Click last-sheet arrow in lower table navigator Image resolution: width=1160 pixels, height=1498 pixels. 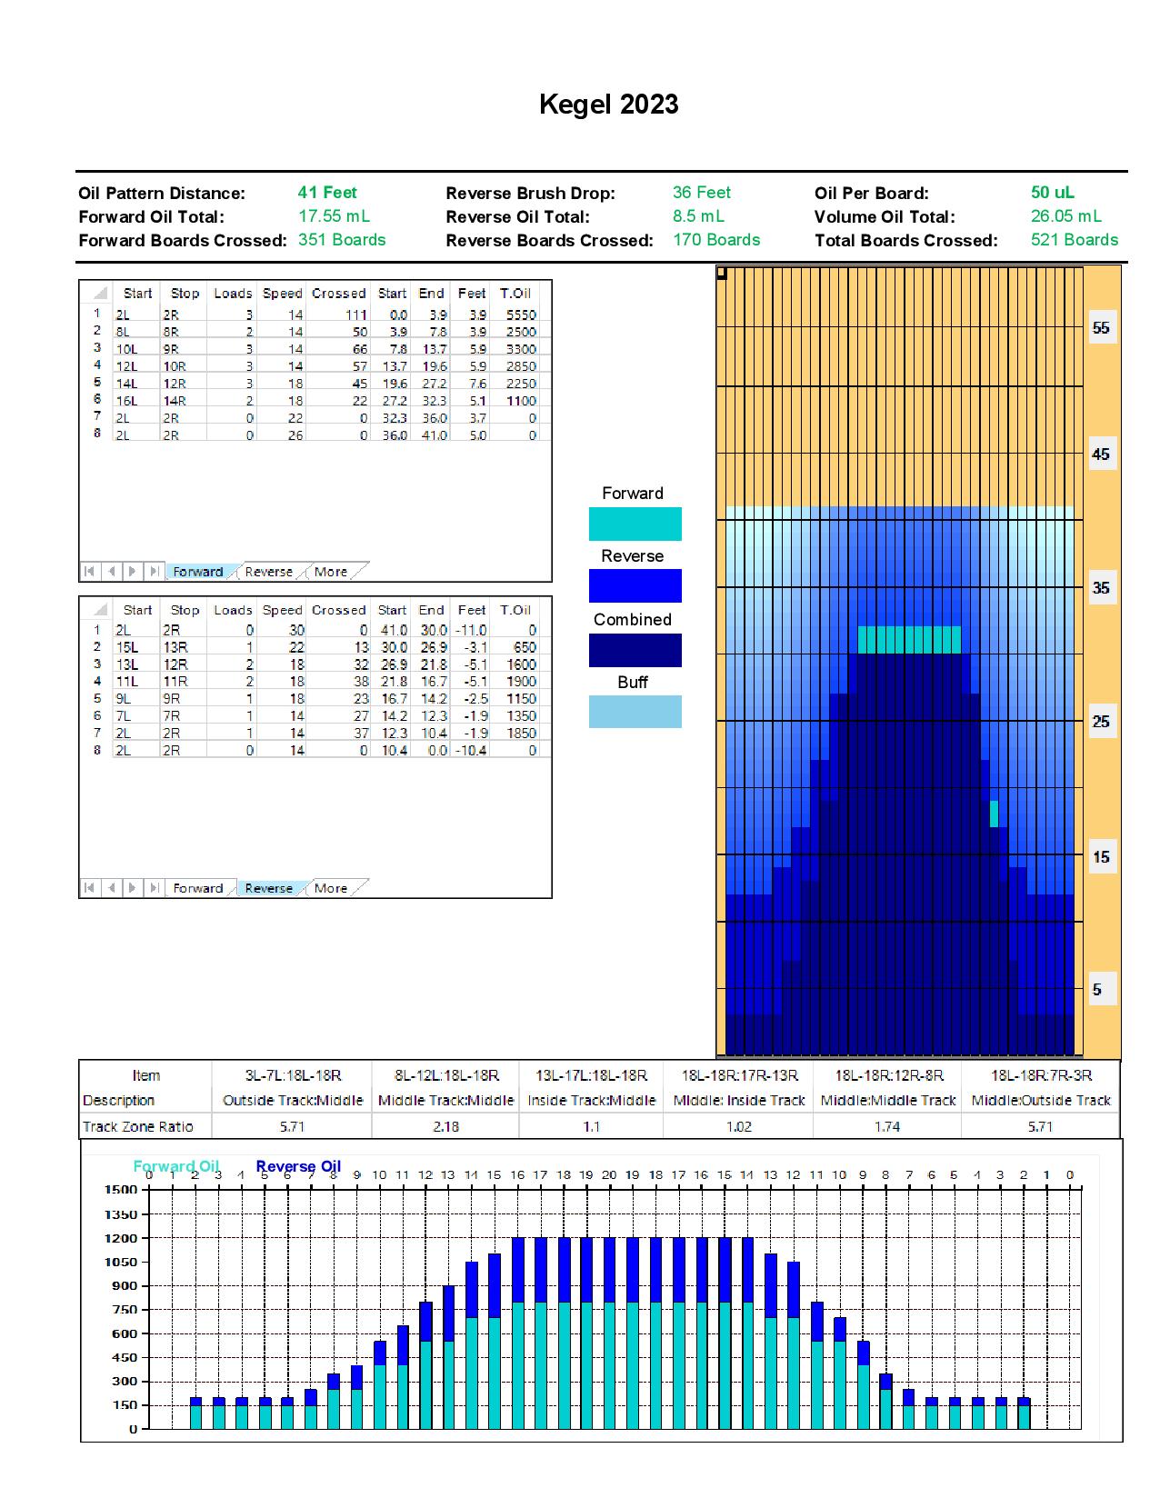point(155,888)
